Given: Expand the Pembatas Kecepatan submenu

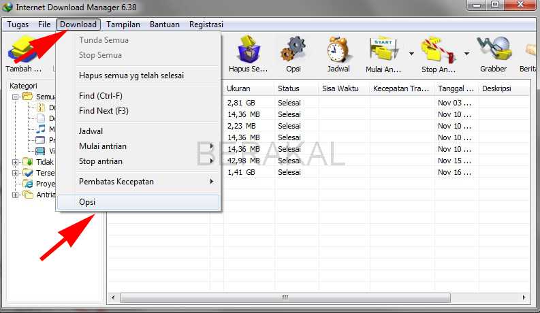Looking at the screenshot, I should 145,182.
